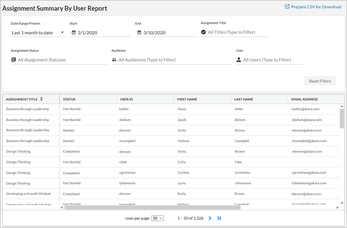The image size is (347, 228).
Task: Click last name Adler
Action: (x=239, y=109)
